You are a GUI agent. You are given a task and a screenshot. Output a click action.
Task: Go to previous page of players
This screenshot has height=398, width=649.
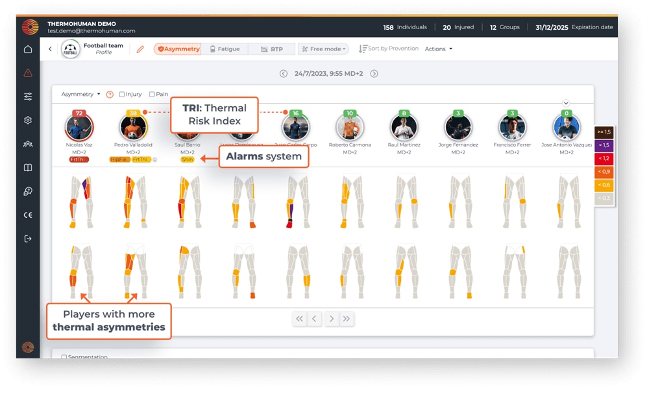tap(315, 319)
